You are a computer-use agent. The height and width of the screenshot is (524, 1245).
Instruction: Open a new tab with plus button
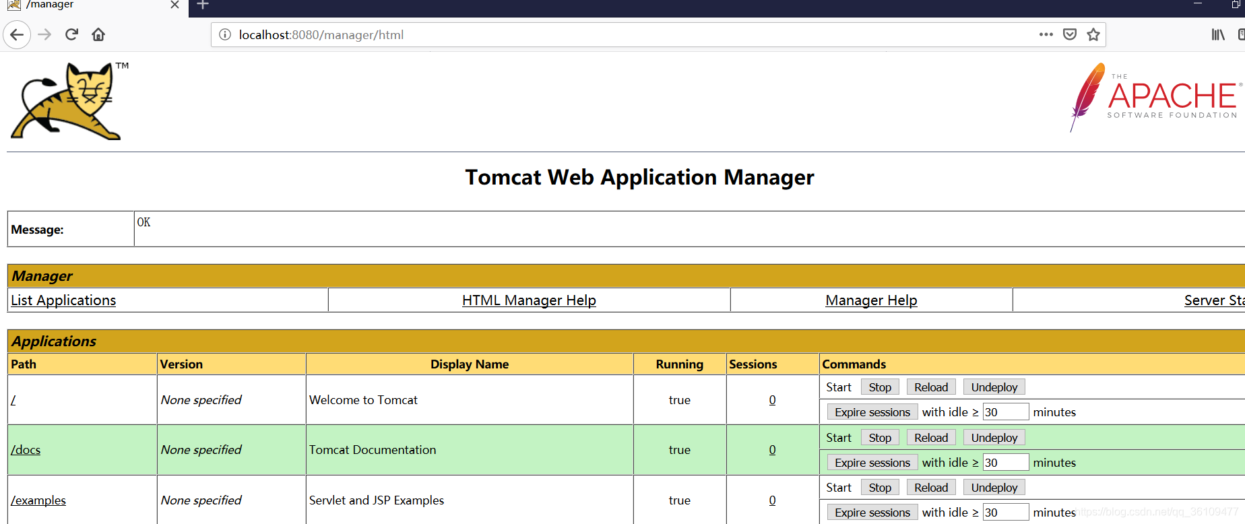point(203,5)
